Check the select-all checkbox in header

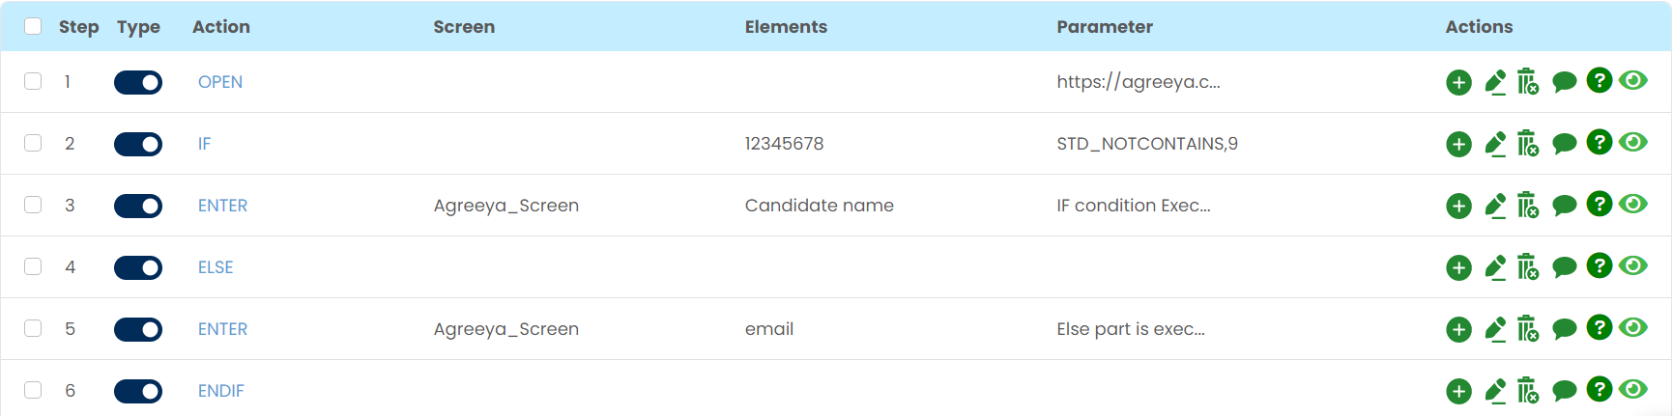[x=33, y=26]
